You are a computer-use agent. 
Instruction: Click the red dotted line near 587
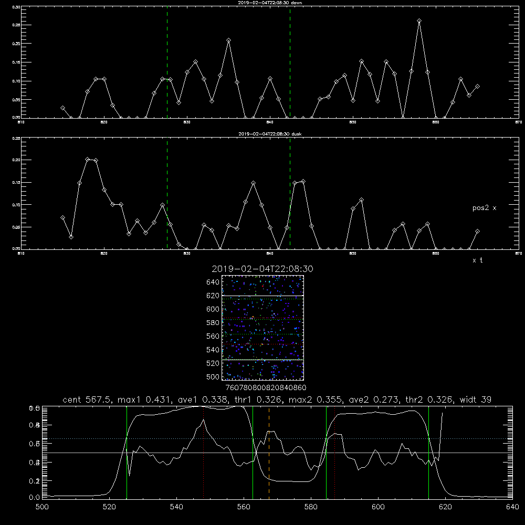click(335, 453)
